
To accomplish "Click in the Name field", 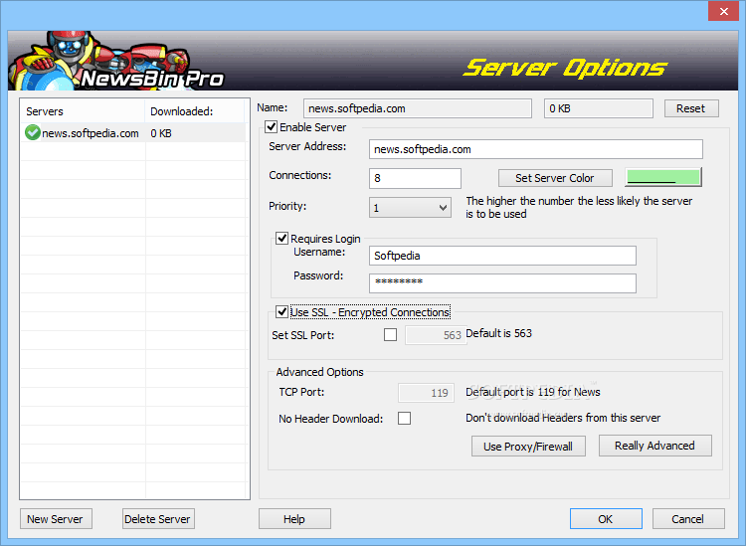I will (418, 108).
